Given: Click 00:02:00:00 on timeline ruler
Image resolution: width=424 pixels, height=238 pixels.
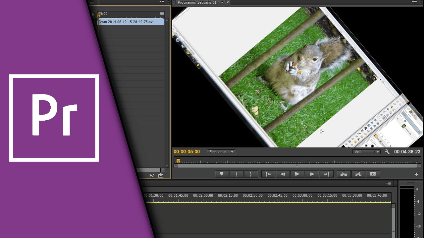Looking at the screenshot, I should [x=203, y=195].
